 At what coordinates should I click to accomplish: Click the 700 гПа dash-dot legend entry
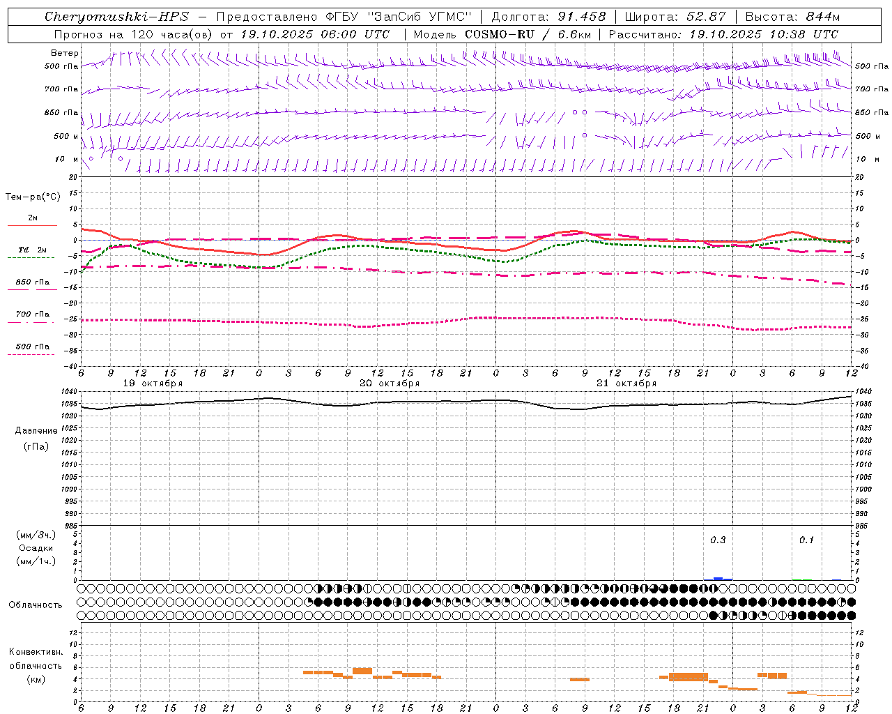[x=32, y=314]
